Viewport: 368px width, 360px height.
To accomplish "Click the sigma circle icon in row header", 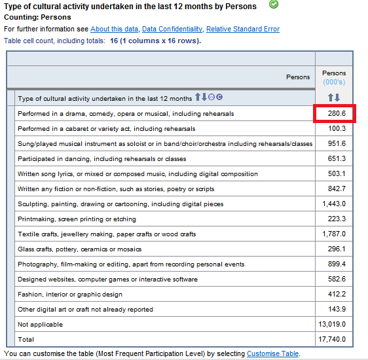I will [212, 97].
